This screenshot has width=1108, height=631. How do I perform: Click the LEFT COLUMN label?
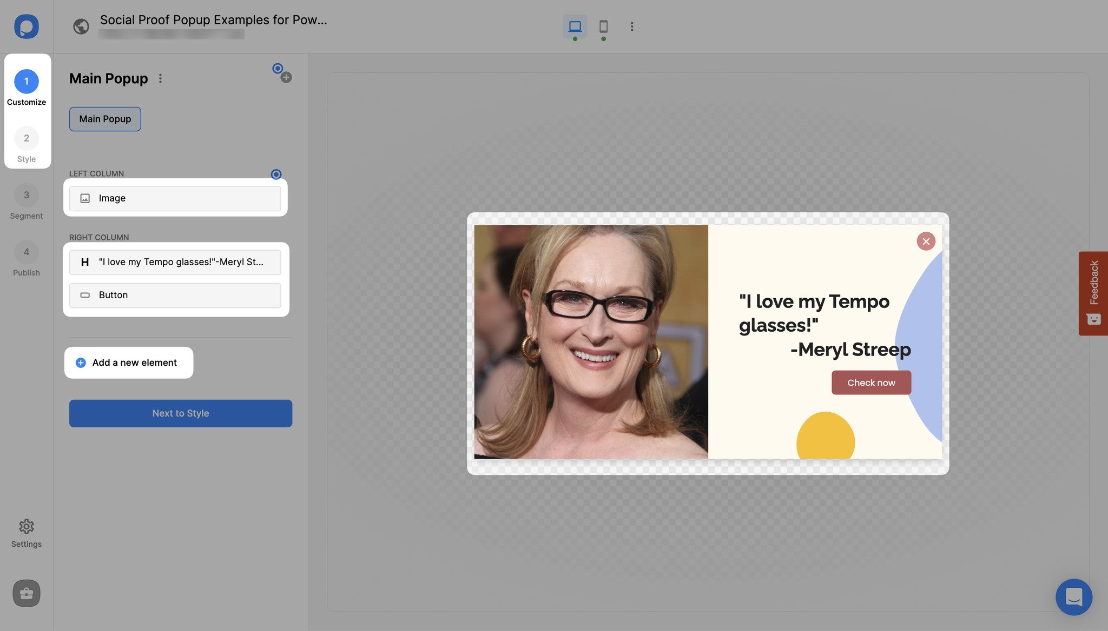tap(96, 173)
